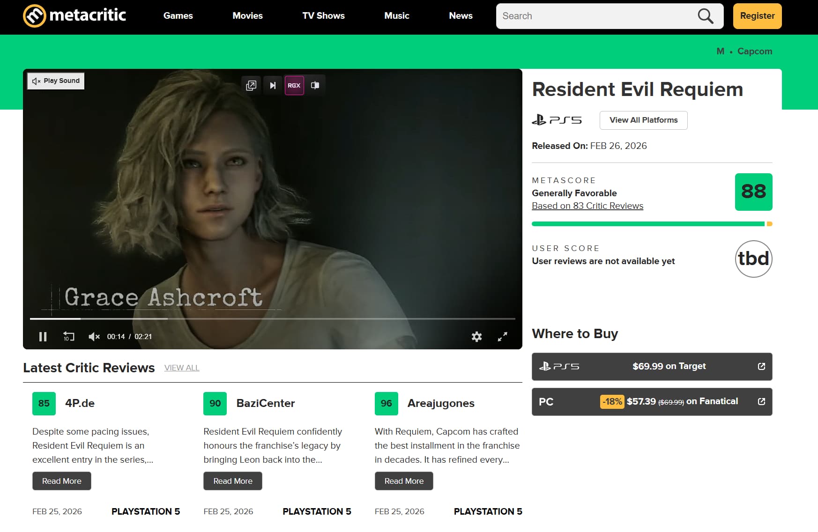This screenshot has width=818, height=532.
Task: Enable Play Sound on the video
Action: pos(55,81)
